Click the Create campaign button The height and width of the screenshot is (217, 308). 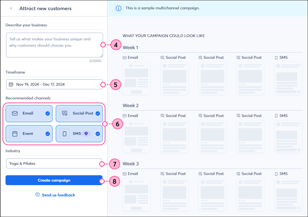54,180
